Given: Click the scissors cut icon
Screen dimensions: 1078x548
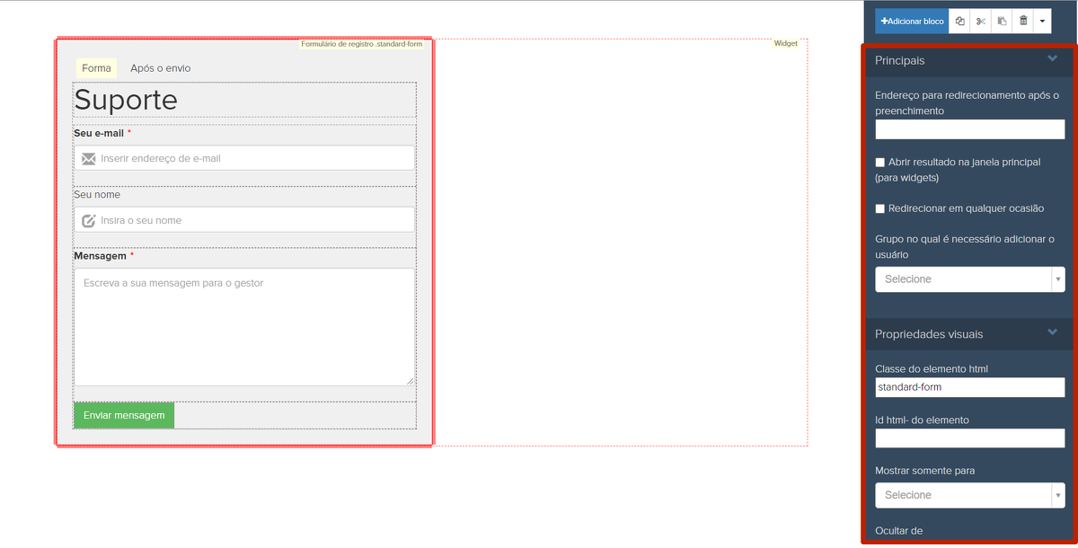Looking at the screenshot, I should [981, 22].
